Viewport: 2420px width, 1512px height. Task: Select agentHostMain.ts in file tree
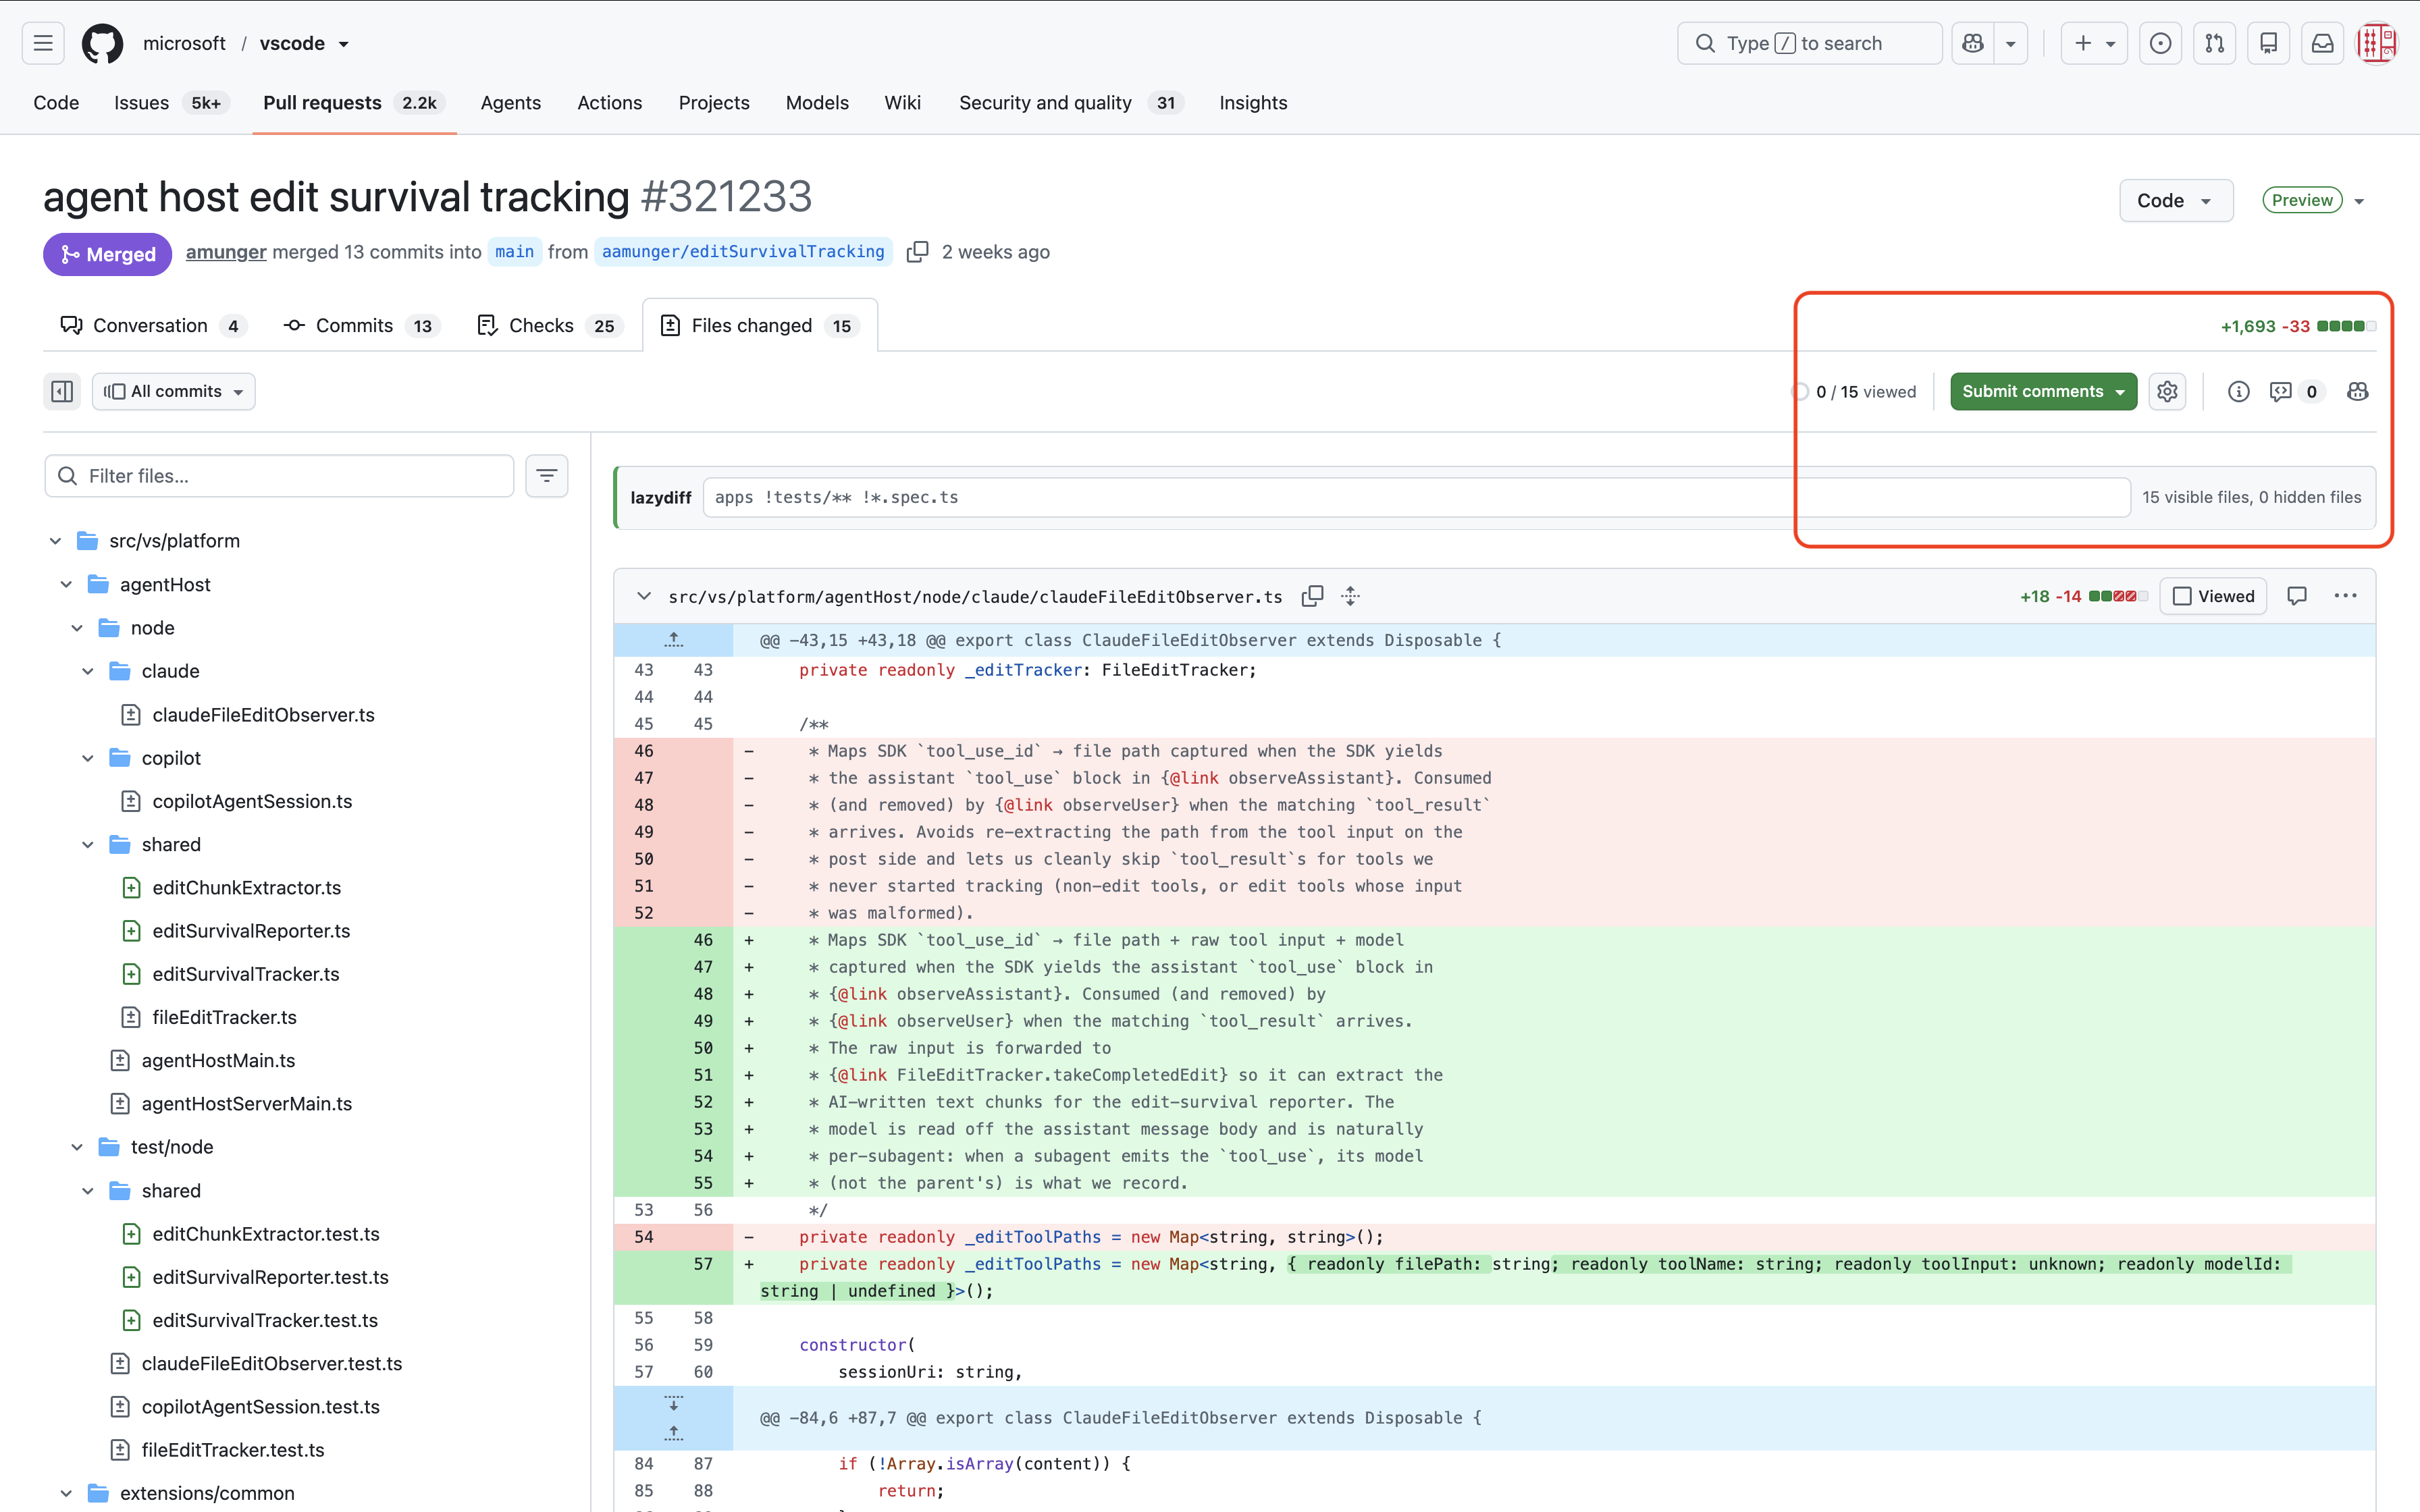pos(218,1060)
